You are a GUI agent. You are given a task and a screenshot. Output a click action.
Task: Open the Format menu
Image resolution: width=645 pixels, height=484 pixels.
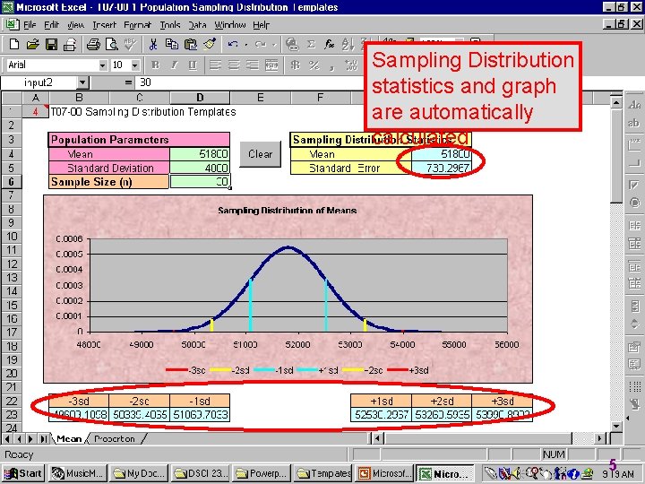(x=137, y=25)
